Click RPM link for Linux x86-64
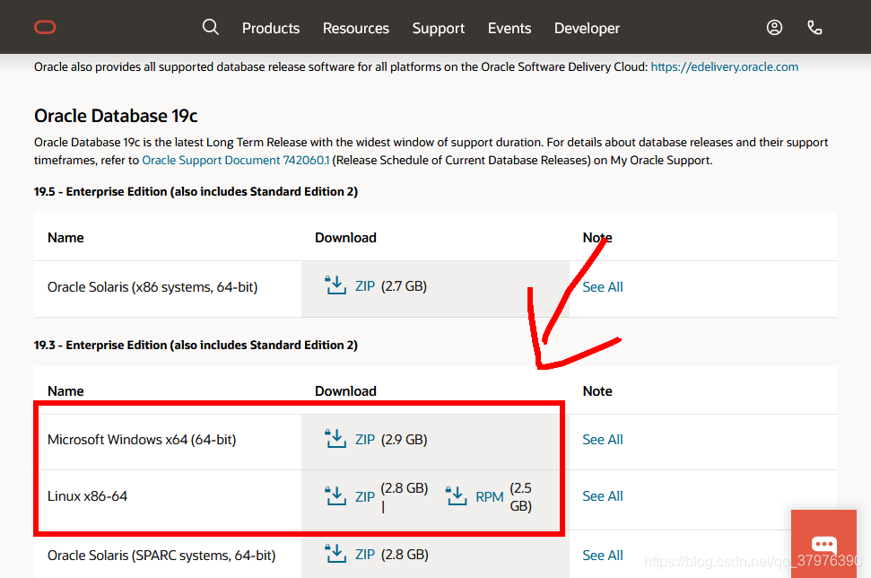The width and height of the screenshot is (871, 578). (490, 497)
